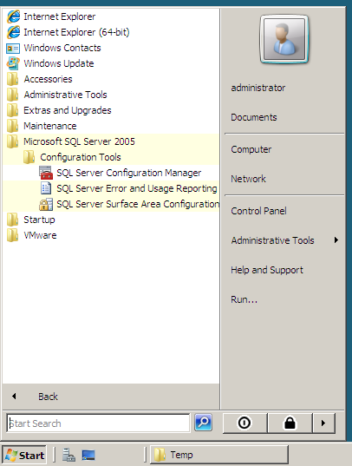Open Network from the right pane
Screen dimensions: 352x466
[x=248, y=179]
